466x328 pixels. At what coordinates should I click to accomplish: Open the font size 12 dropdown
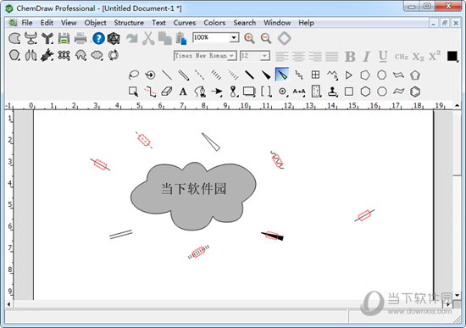tap(264, 56)
